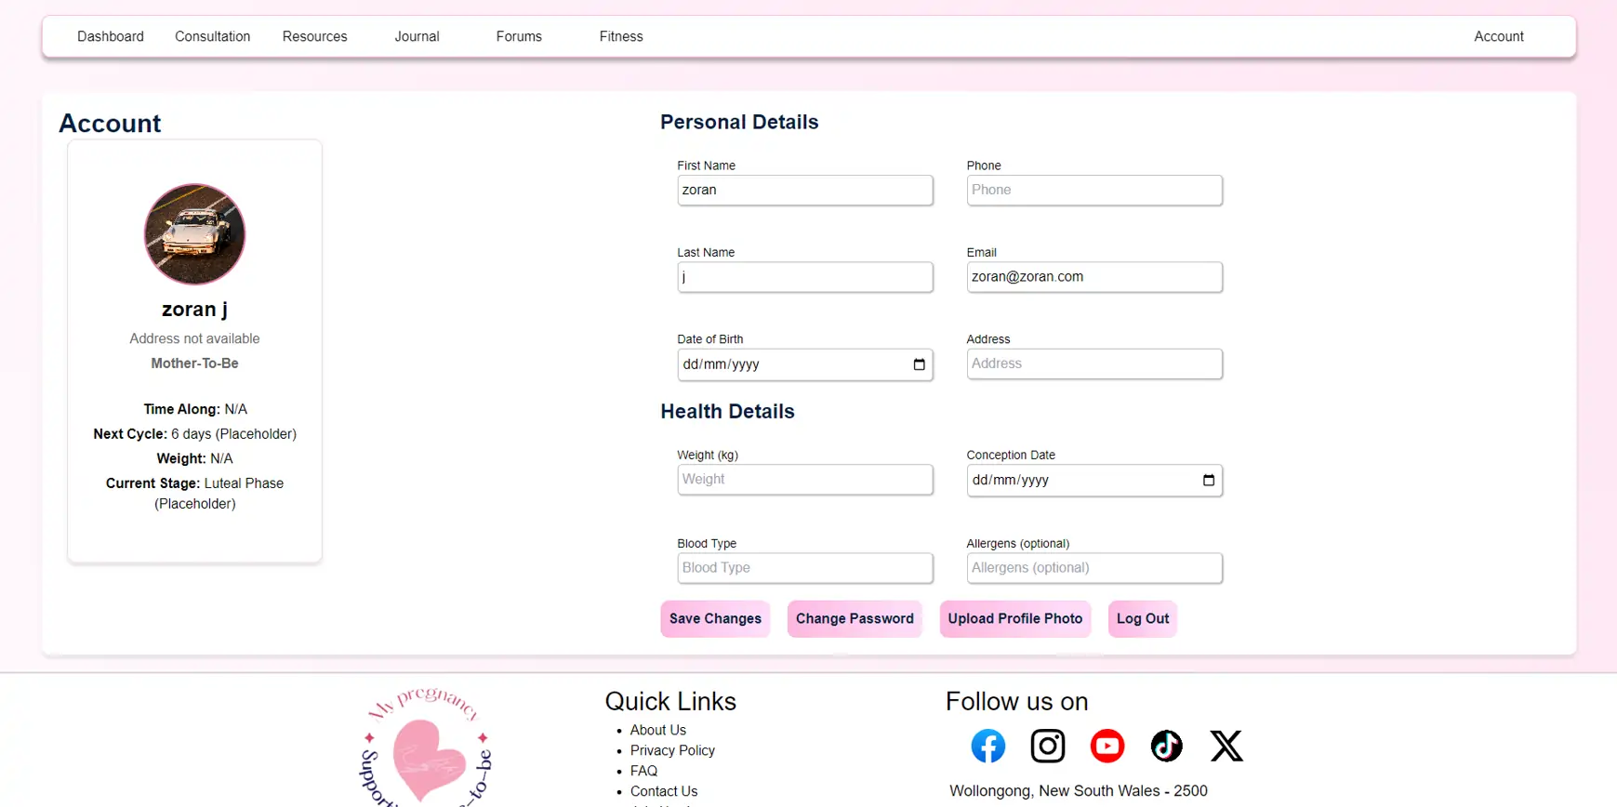The width and height of the screenshot is (1617, 807).
Task: Open the Conception Date calendar picker icon
Action: [x=1208, y=481]
